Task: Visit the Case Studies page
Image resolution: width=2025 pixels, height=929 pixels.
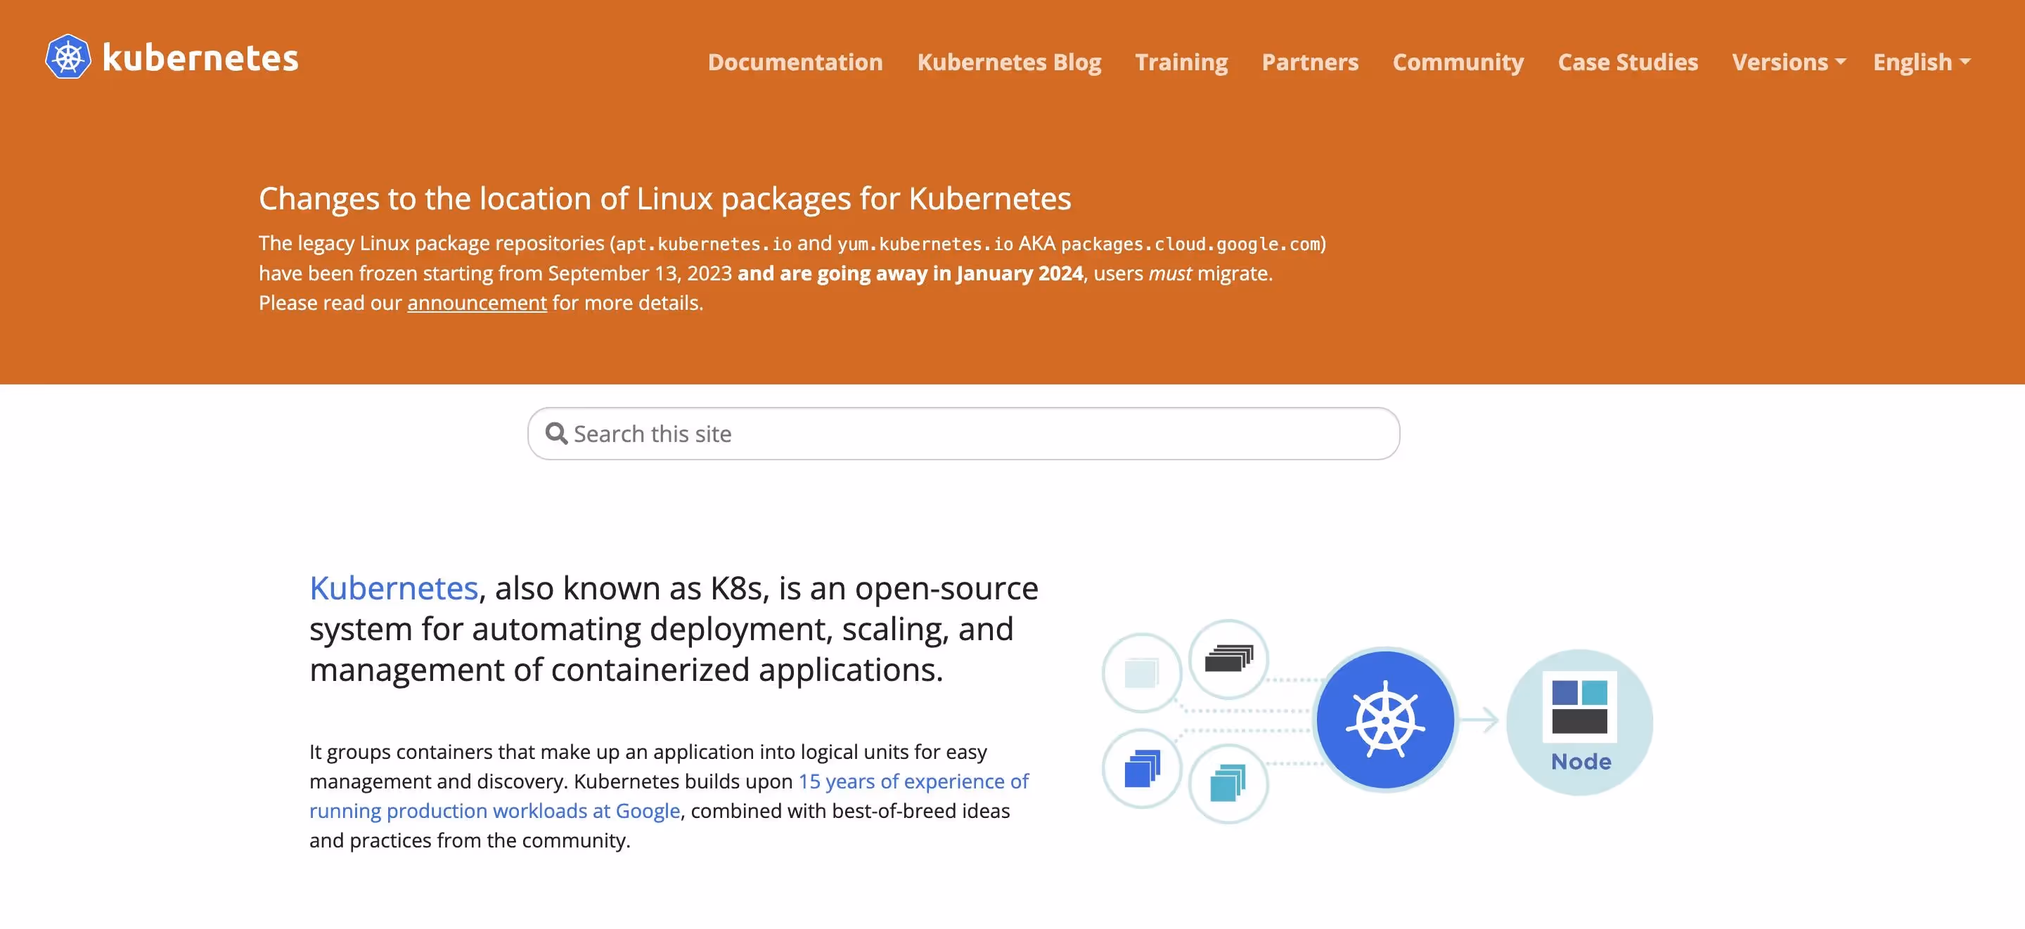Action: 1628,62
